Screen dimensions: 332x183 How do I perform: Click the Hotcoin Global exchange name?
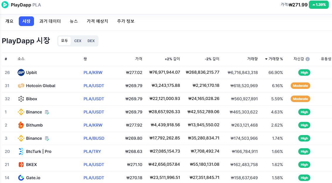pos(41,86)
